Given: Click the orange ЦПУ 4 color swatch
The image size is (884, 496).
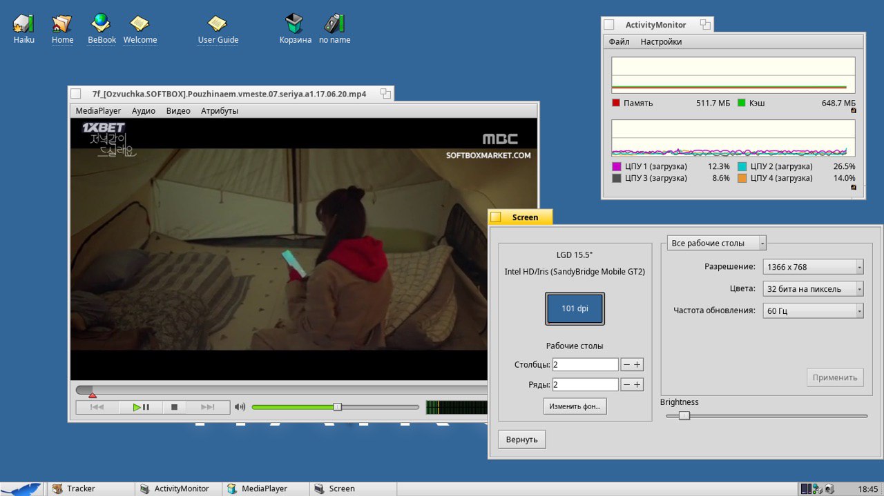Looking at the screenshot, I should (x=742, y=178).
